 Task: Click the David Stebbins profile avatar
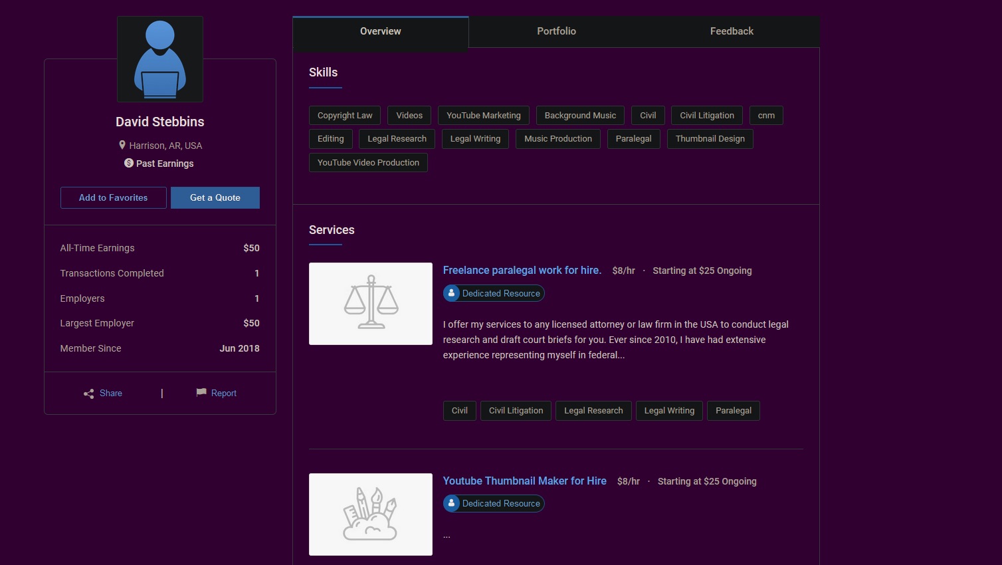pos(160,59)
